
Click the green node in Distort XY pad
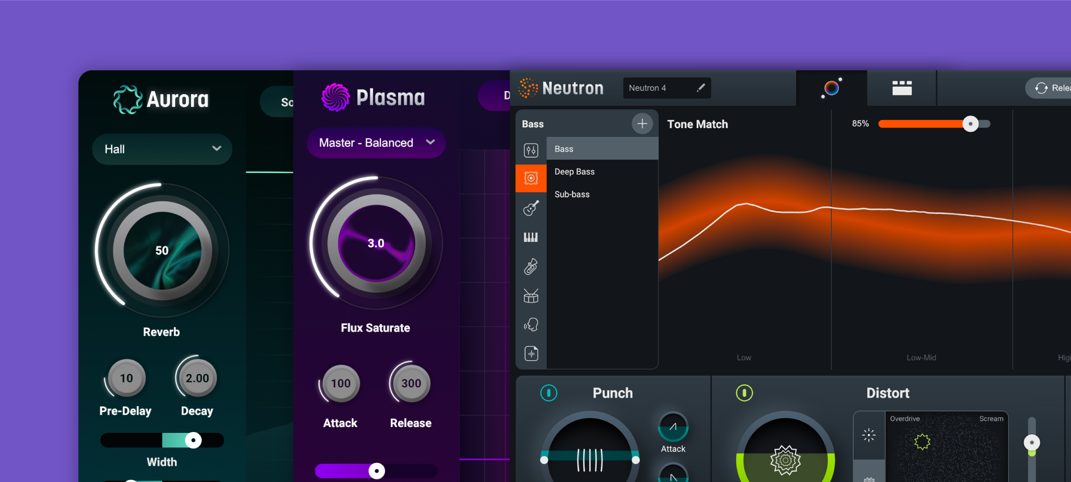tap(922, 442)
